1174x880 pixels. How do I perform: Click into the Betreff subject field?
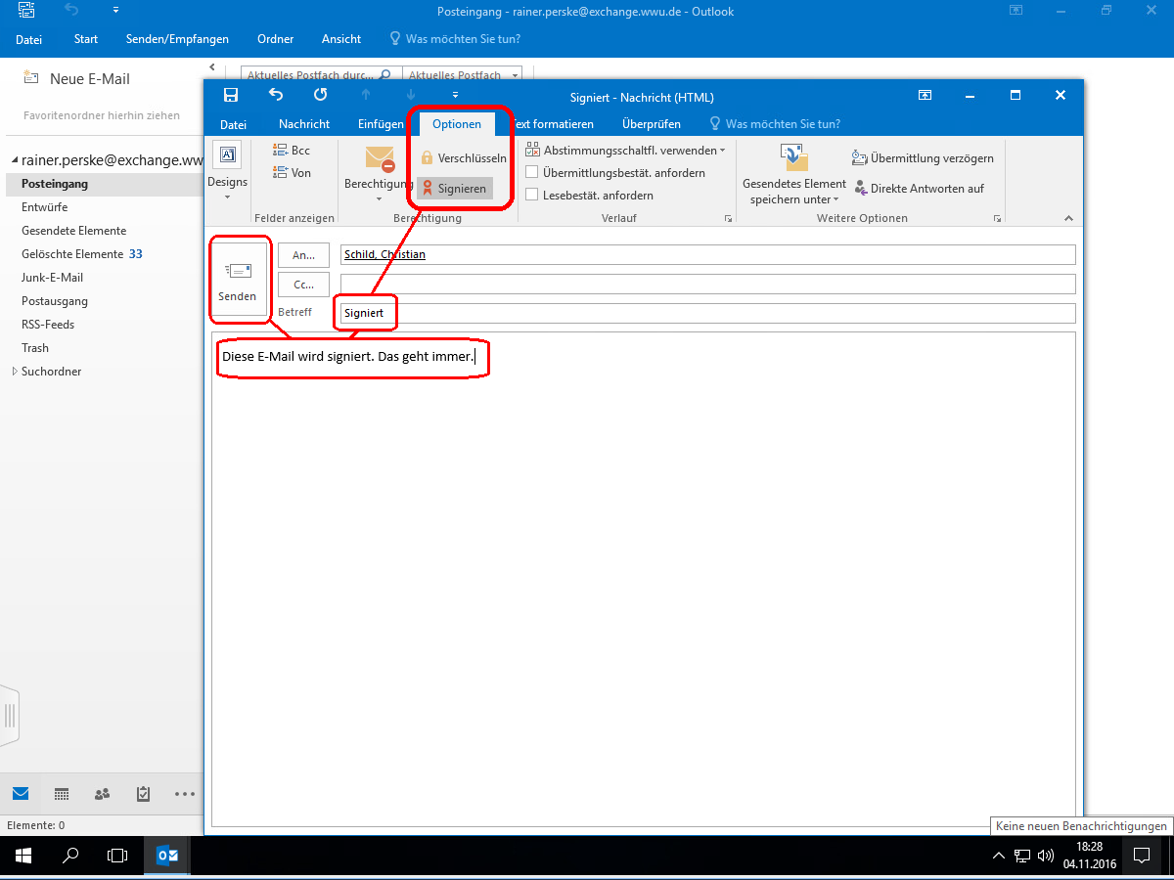point(704,313)
